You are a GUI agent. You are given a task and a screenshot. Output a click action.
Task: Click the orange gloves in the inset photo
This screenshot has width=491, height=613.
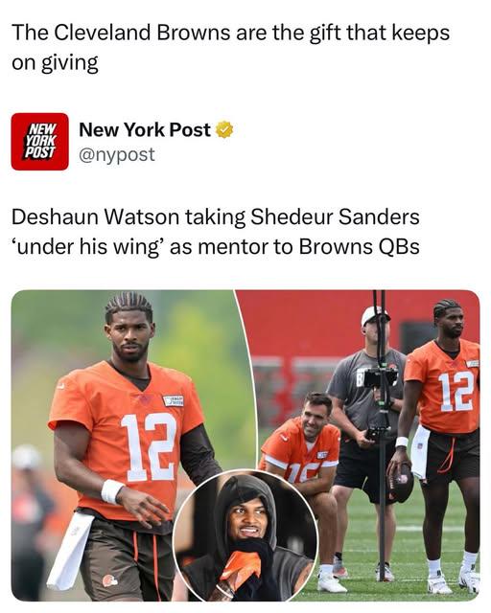click(241, 565)
